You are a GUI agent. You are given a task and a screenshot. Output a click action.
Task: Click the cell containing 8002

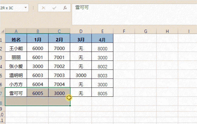click(x=102, y=65)
